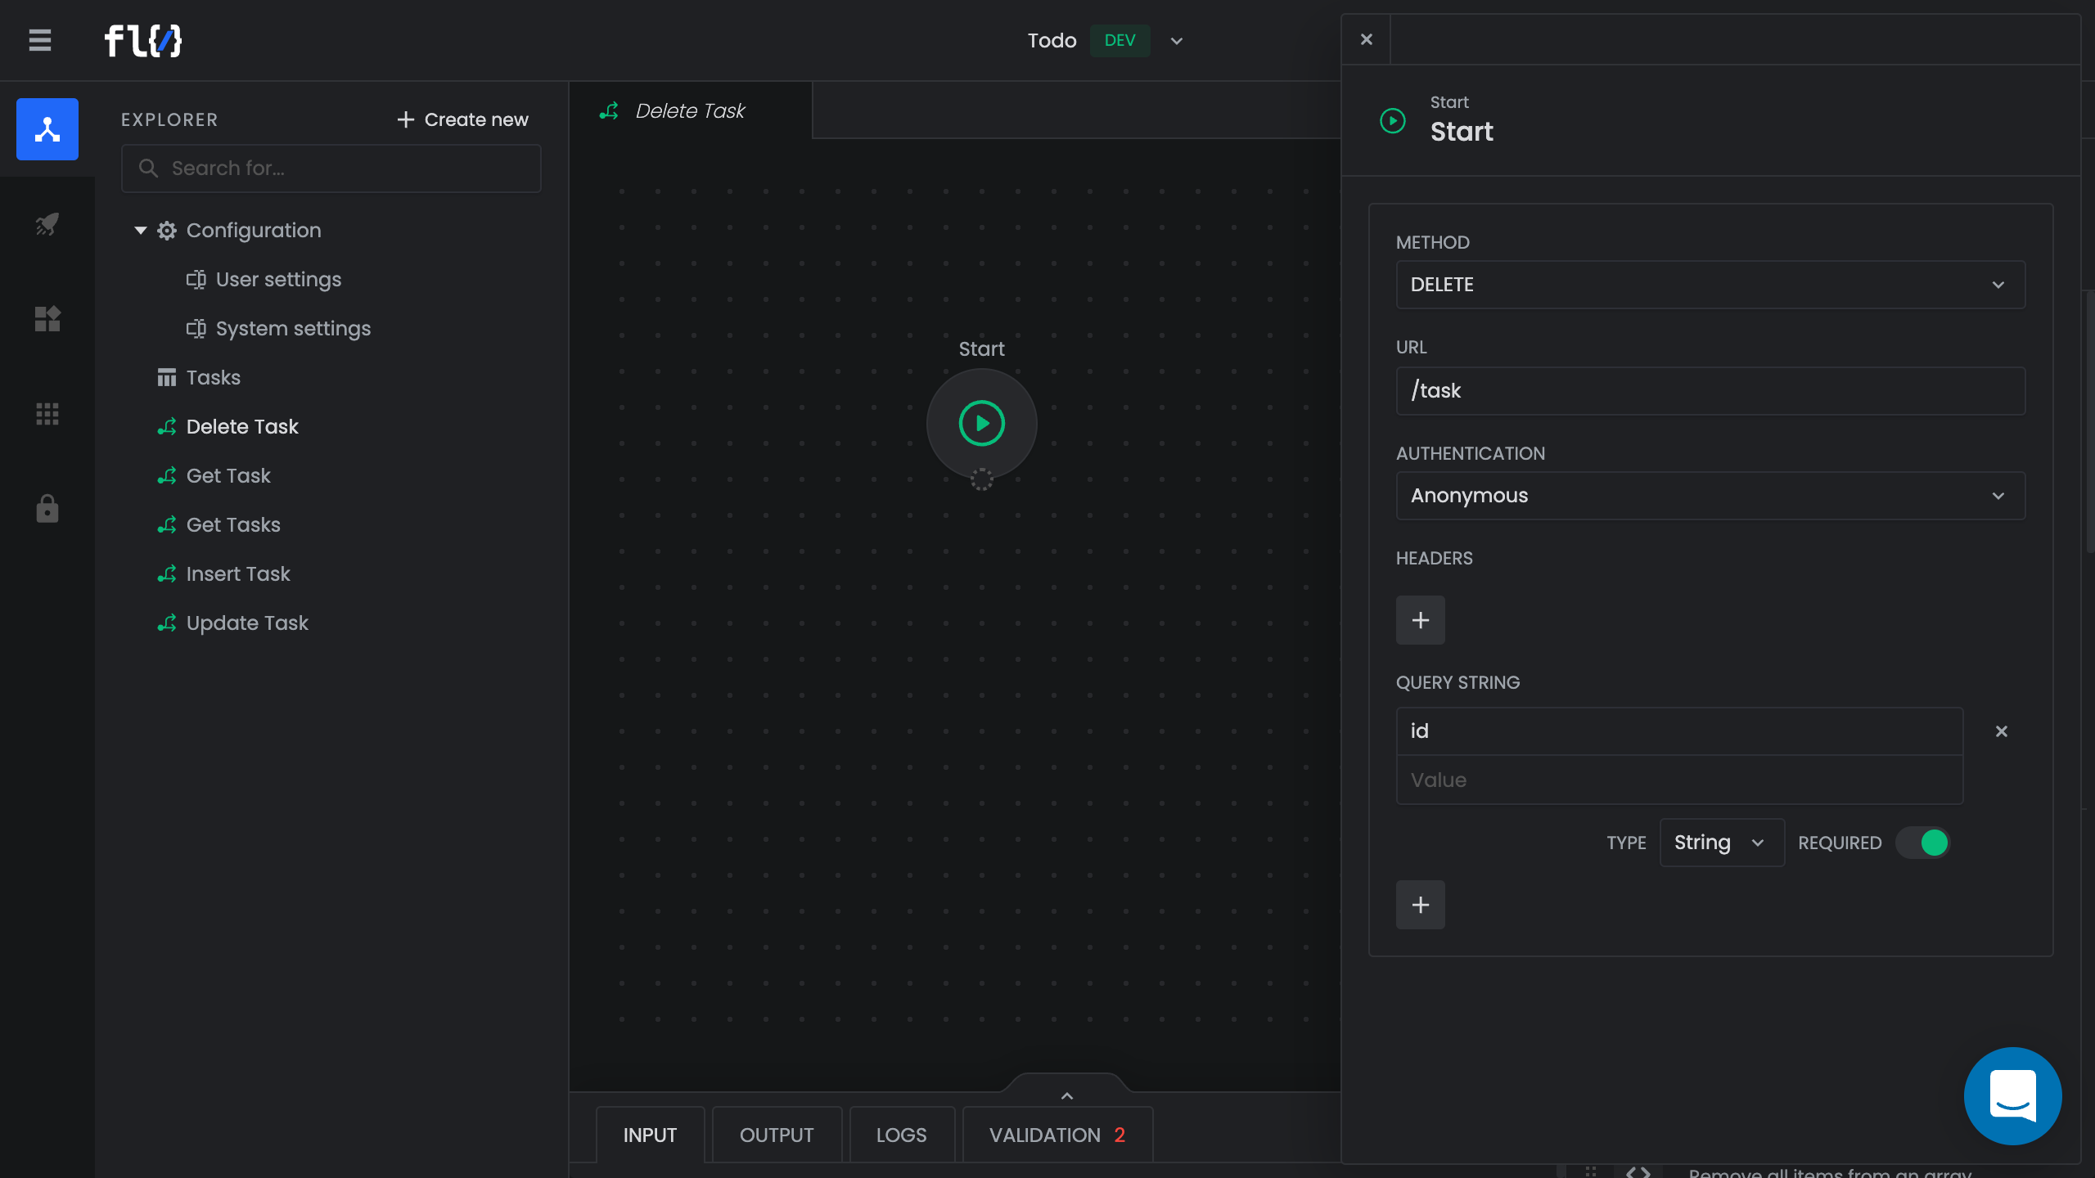Screen dimensions: 2095x1178
Task: Click the Tasks table icon
Action: 167,378
